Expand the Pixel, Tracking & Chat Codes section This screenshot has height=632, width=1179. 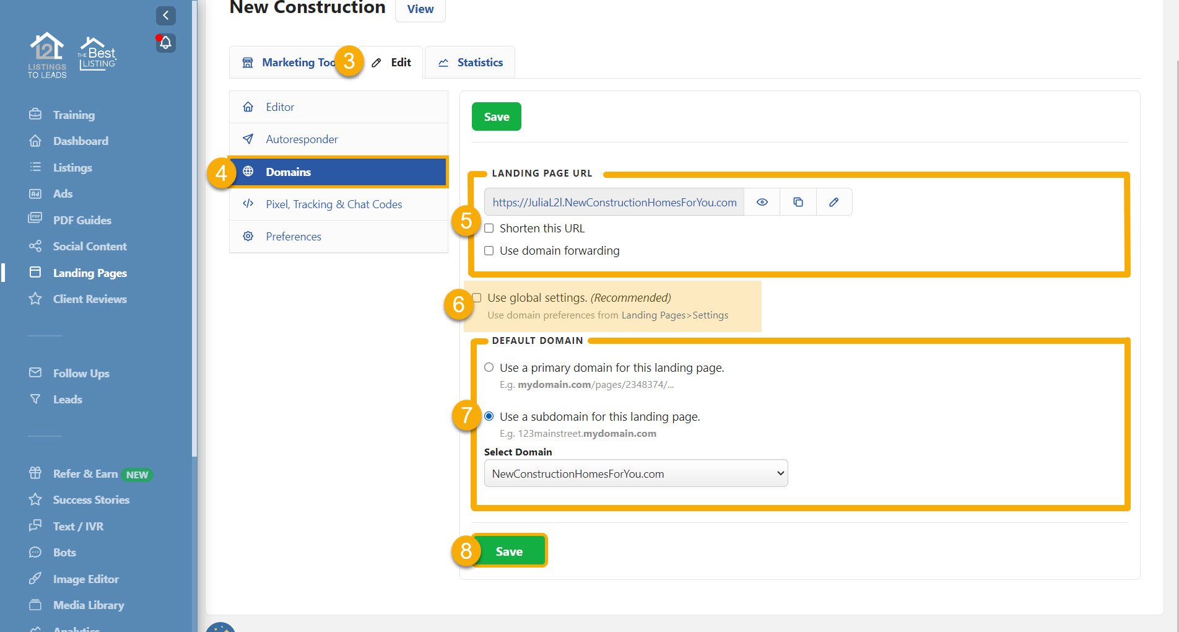[334, 204]
